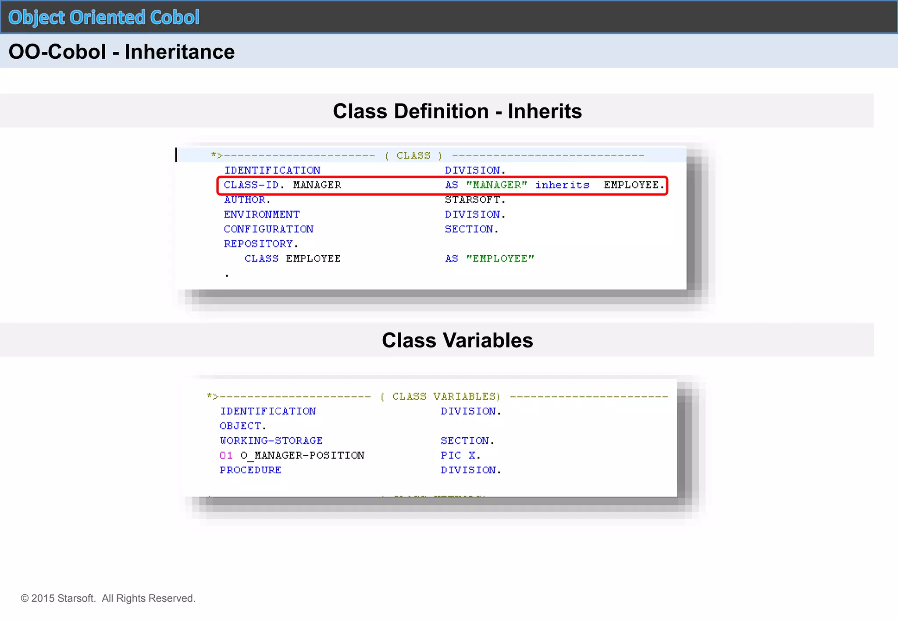The height and width of the screenshot is (622, 898).
Task: Click the 'PROCEDURE' keyword
Action: (250, 470)
